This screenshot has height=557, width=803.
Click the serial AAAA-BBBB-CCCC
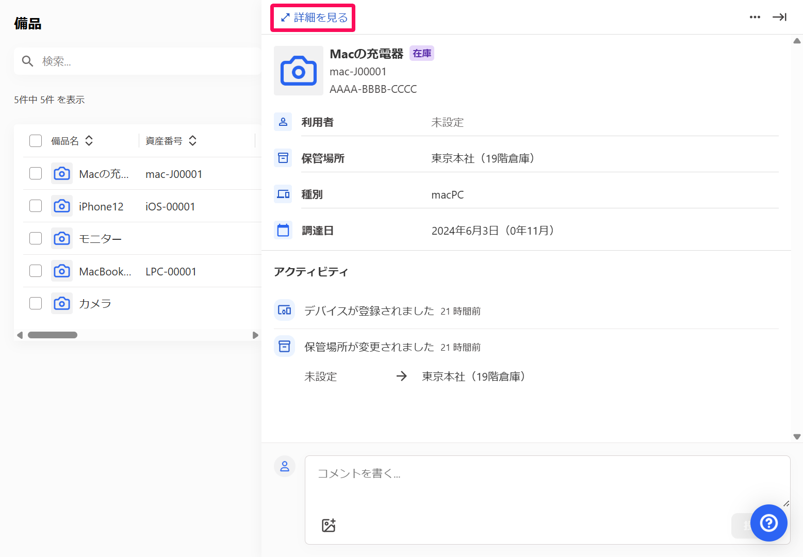(x=373, y=89)
